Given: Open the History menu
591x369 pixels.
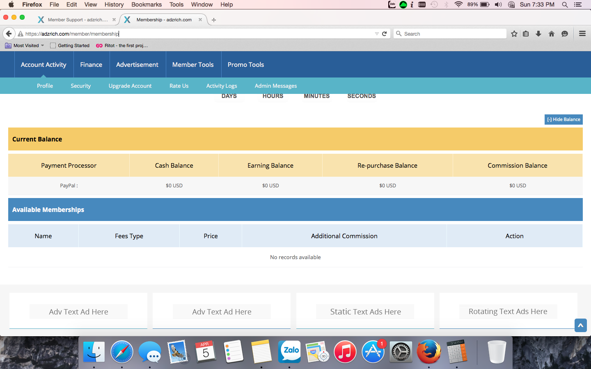Looking at the screenshot, I should point(114,5).
